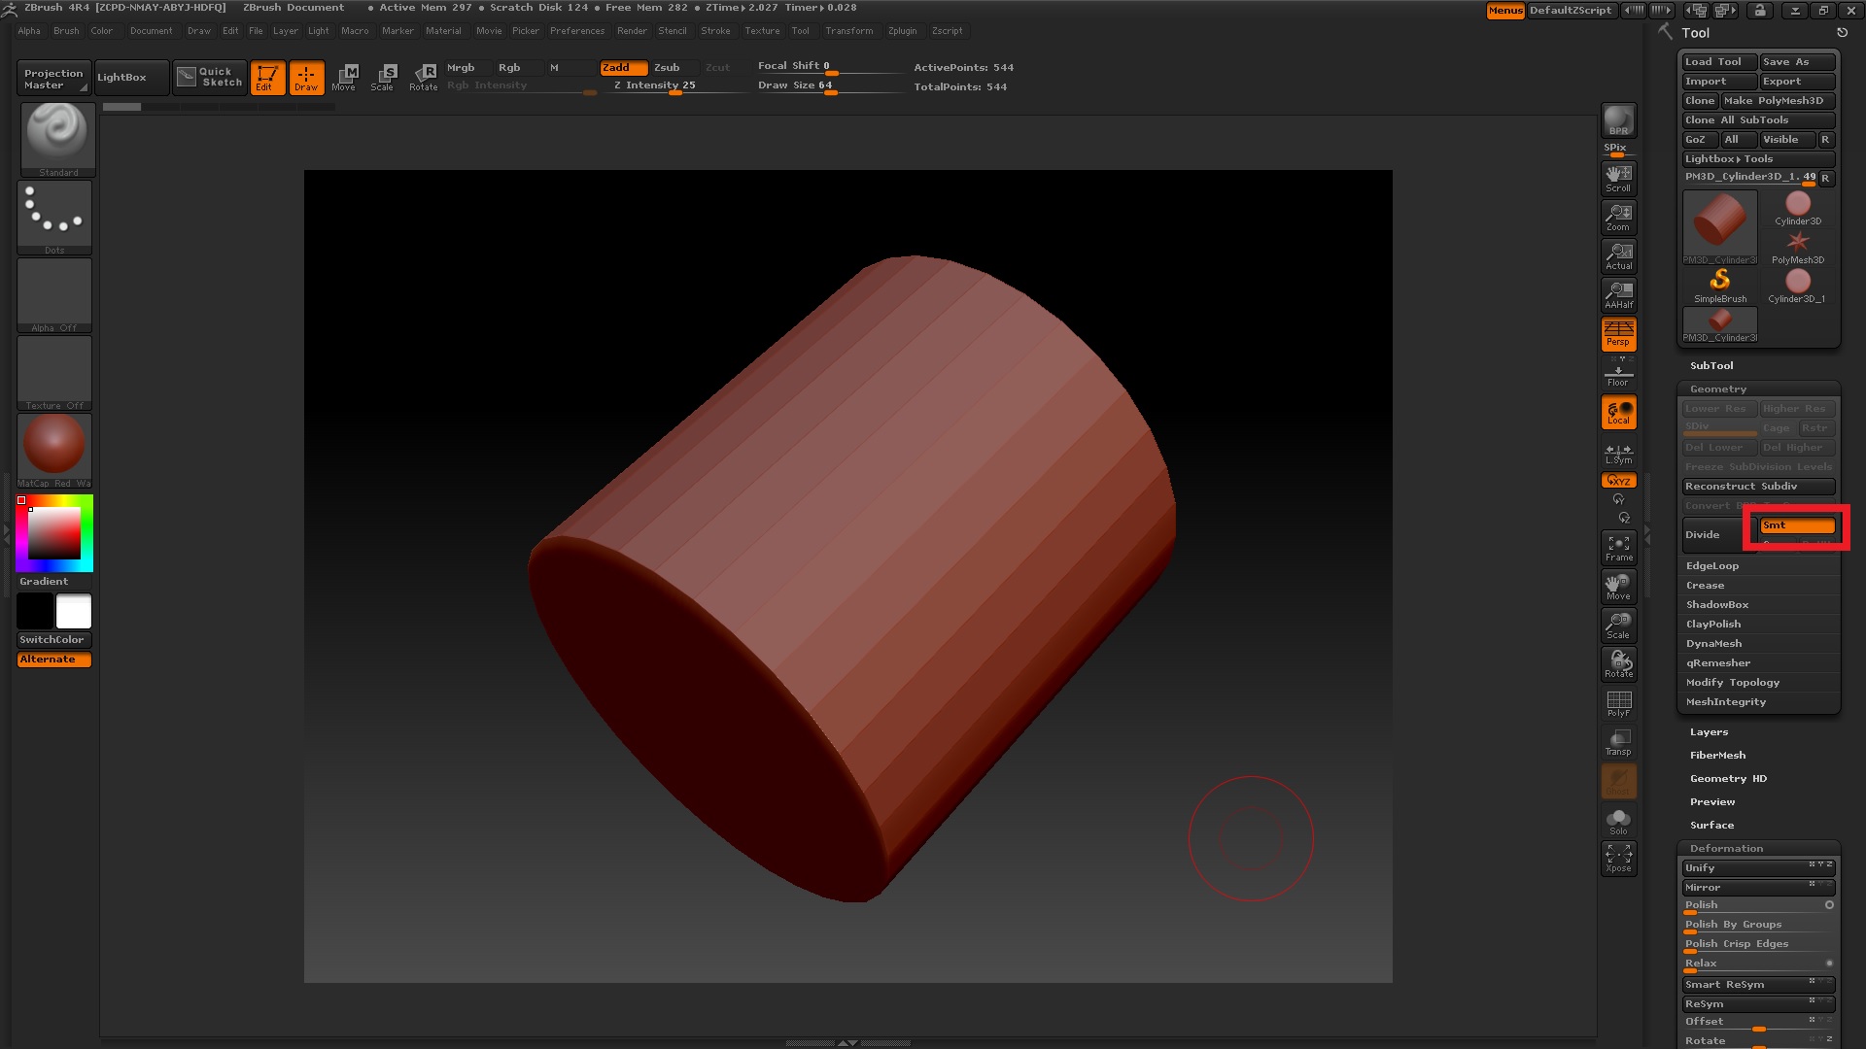The height and width of the screenshot is (1049, 1866).
Task: Toggle Alternate color button
Action: (x=54, y=660)
